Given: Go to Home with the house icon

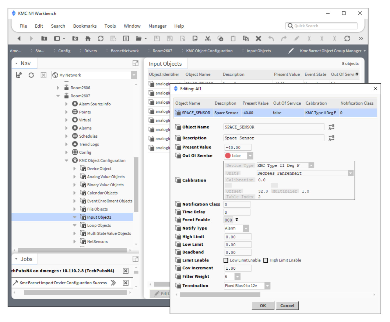Looking at the screenshot, I should (88, 39).
